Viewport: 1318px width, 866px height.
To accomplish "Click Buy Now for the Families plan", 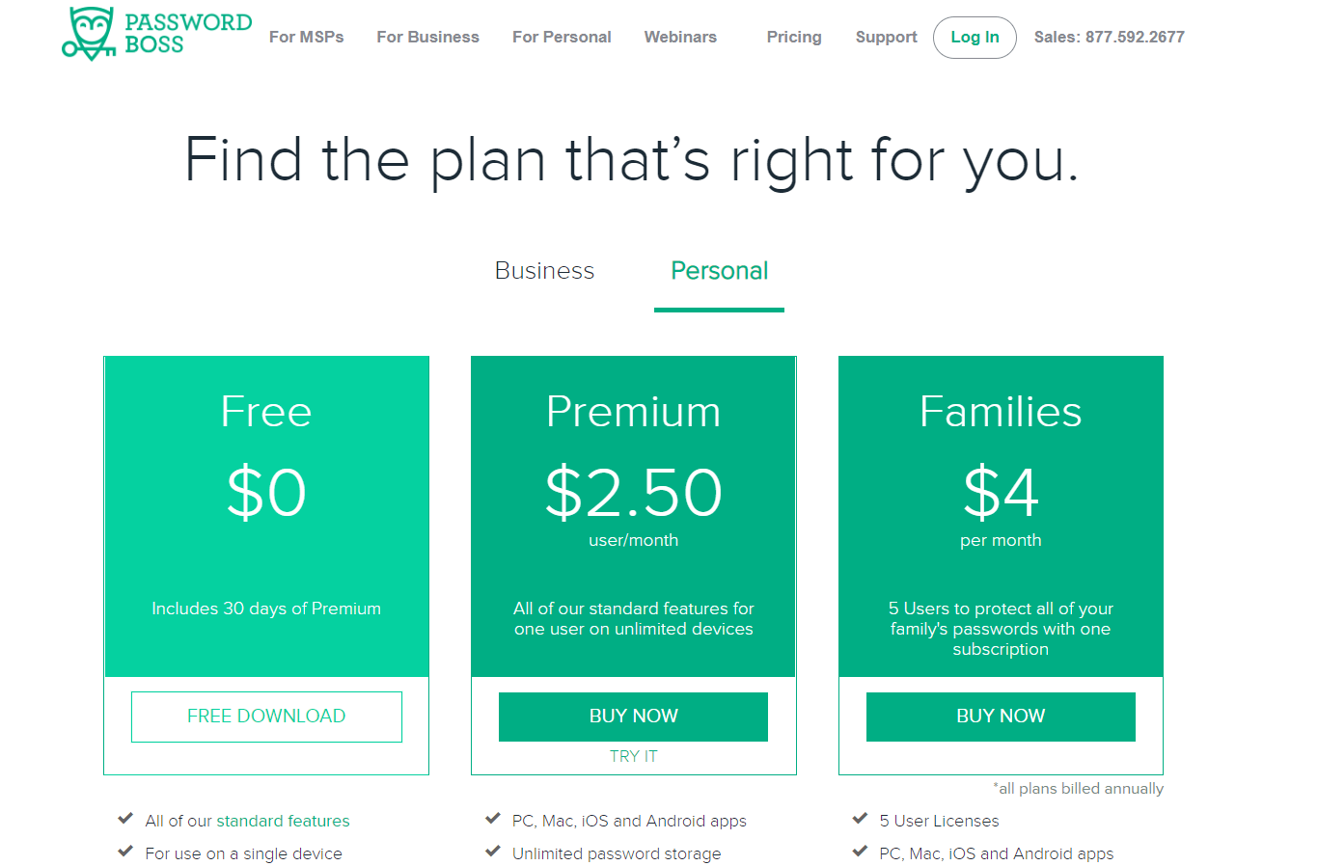I will 1001,717.
